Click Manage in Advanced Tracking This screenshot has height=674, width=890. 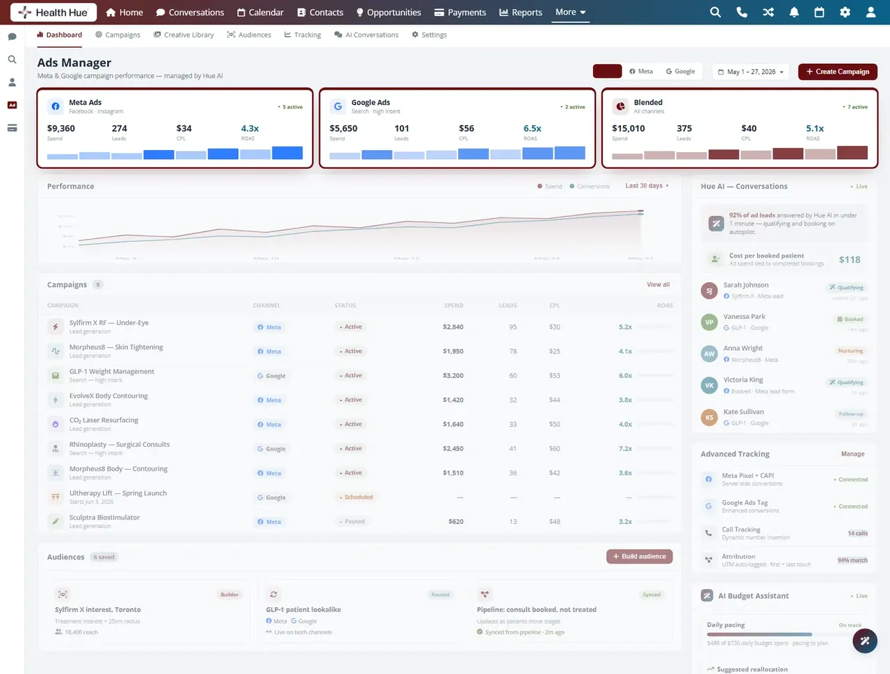852,454
